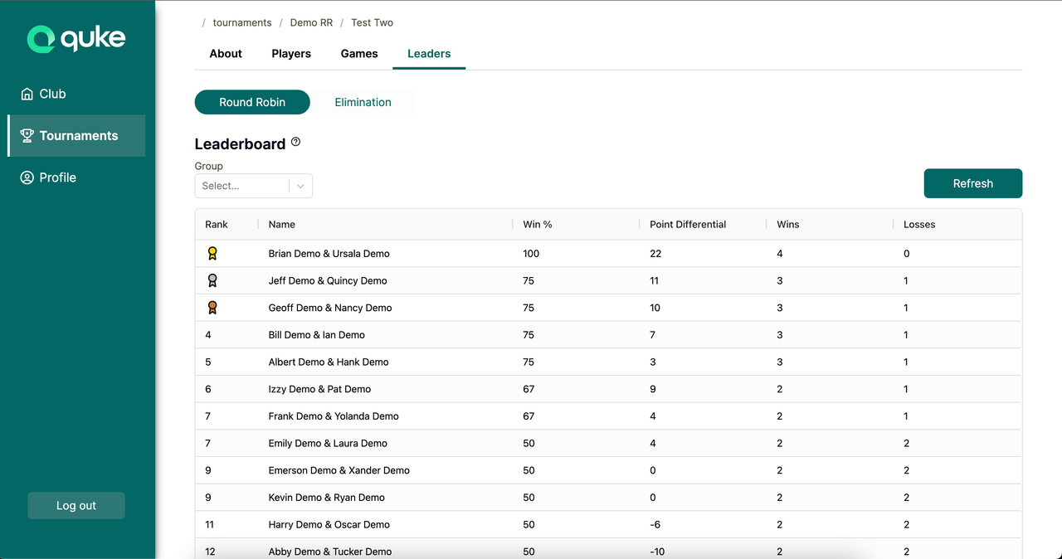This screenshot has width=1062, height=559.
Task: Open Demo RR from the breadcrumb
Action: [311, 22]
